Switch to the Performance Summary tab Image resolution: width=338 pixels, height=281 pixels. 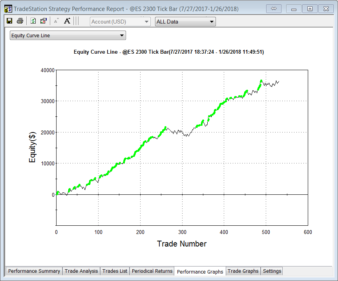pos(34,271)
